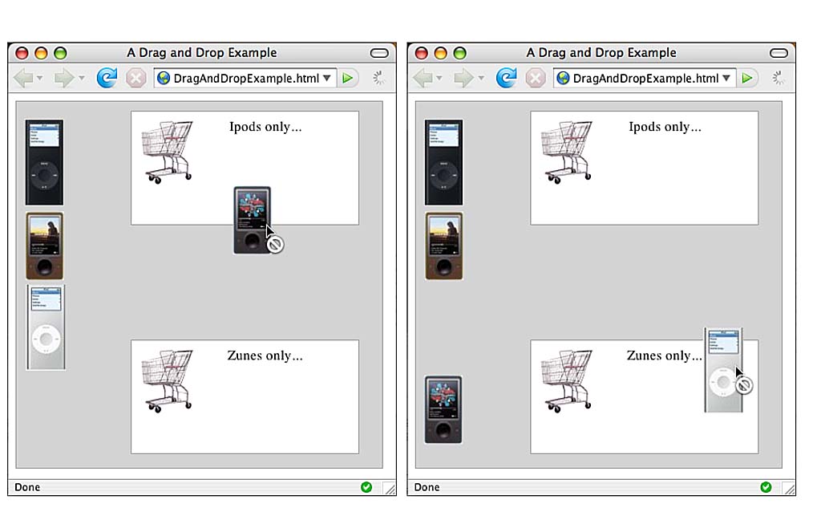Click the address field in right window

(x=645, y=78)
